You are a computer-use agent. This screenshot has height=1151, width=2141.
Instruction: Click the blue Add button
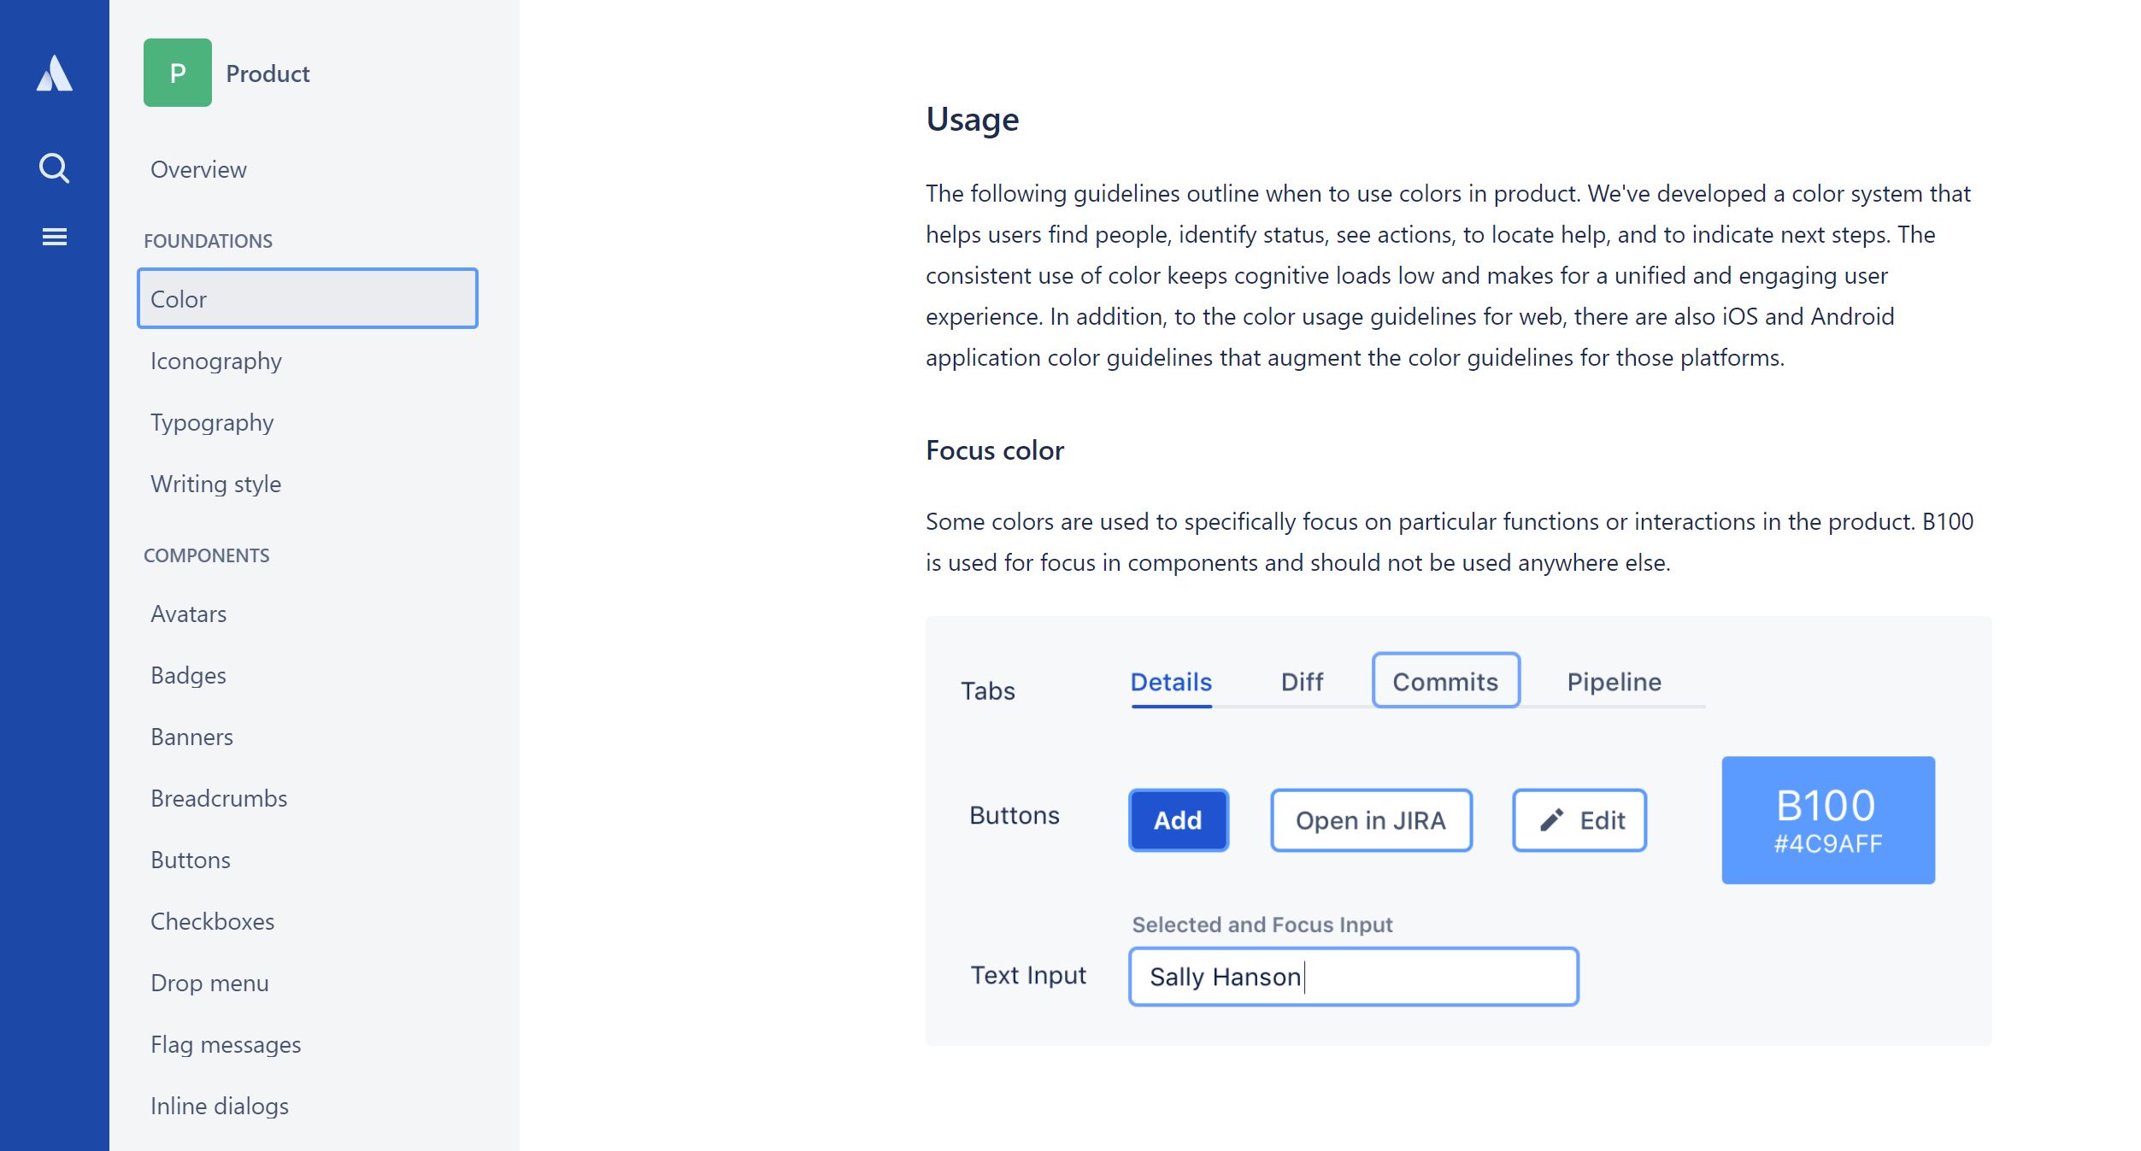tap(1179, 820)
